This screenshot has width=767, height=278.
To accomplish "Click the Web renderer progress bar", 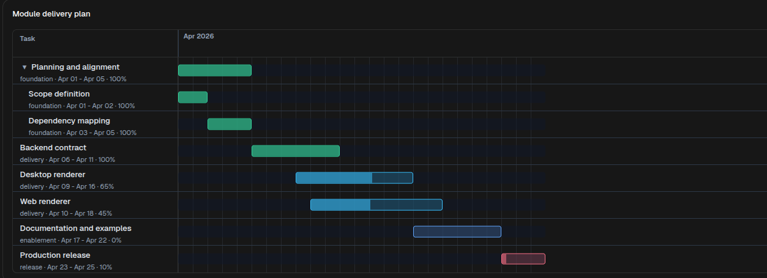I will [376, 205].
